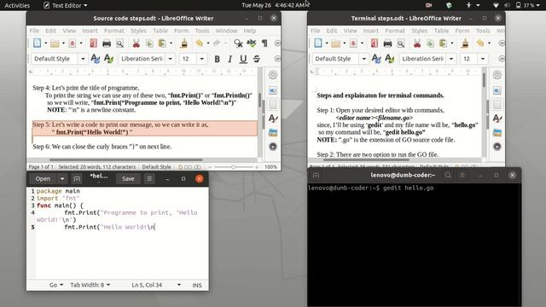Click Cut scissors icon in Source code steps window
This screenshot has width=546, height=307.
tap(136, 43)
